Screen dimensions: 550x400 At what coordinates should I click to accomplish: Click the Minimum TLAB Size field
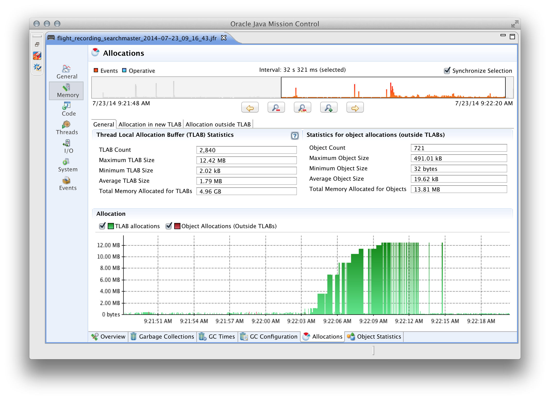pyautogui.click(x=246, y=171)
